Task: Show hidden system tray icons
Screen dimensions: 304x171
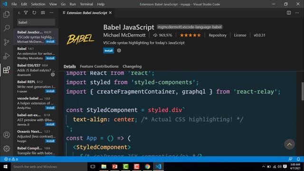Action: (263, 167)
